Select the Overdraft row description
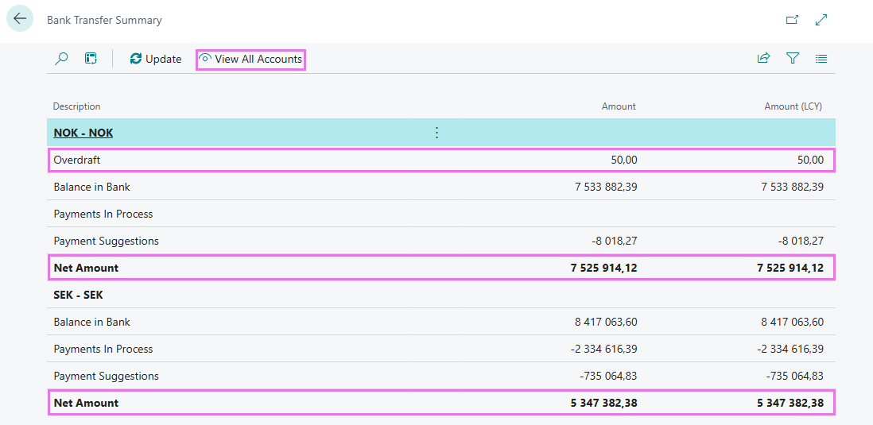 click(77, 160)
